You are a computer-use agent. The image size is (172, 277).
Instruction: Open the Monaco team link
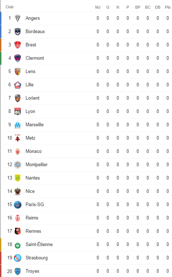coord(33,151)
